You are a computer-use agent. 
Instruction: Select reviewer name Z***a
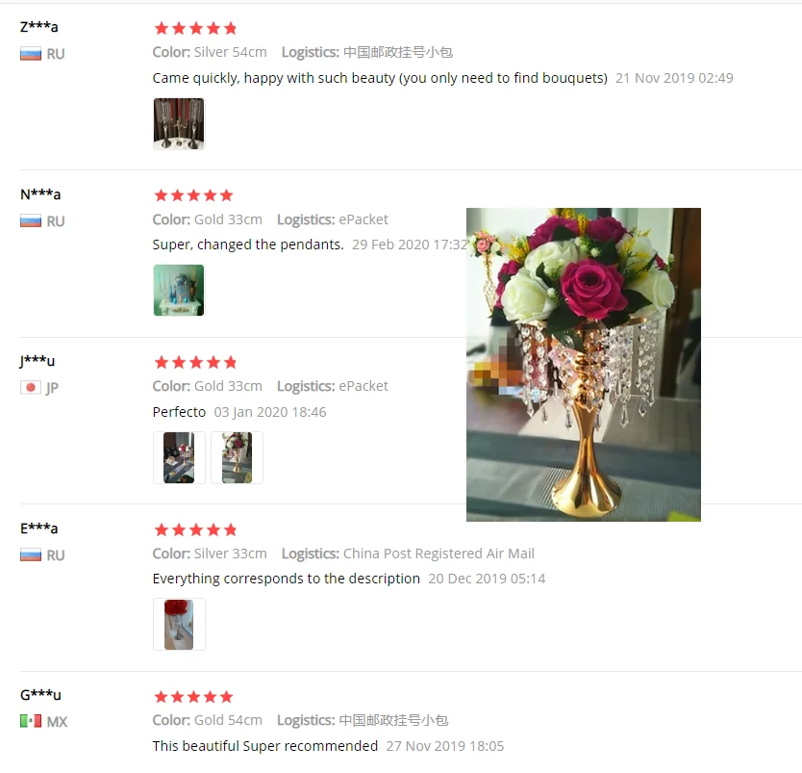point(38,27)
